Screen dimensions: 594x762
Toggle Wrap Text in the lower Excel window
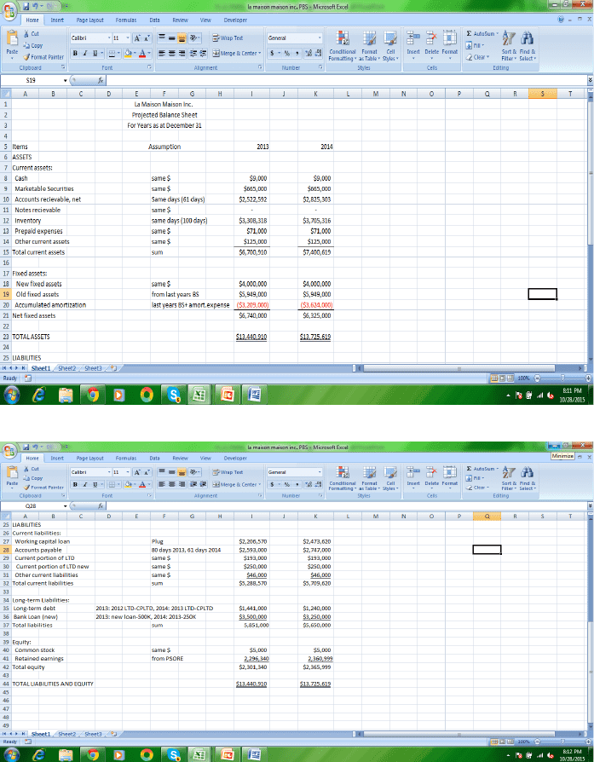[x=228, y=472]
